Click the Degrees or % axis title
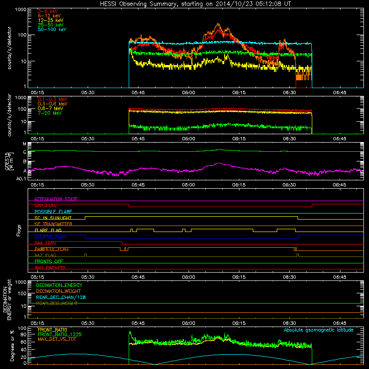The image size is (369, 369). pos(12,345)
